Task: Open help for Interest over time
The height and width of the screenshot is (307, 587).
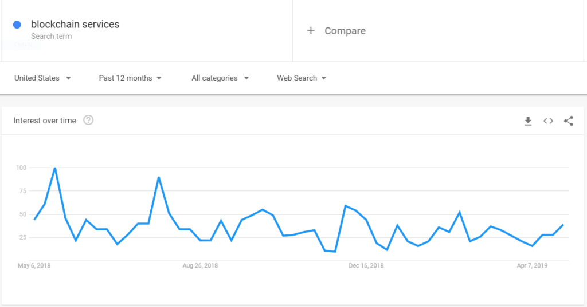Action: 88,120
